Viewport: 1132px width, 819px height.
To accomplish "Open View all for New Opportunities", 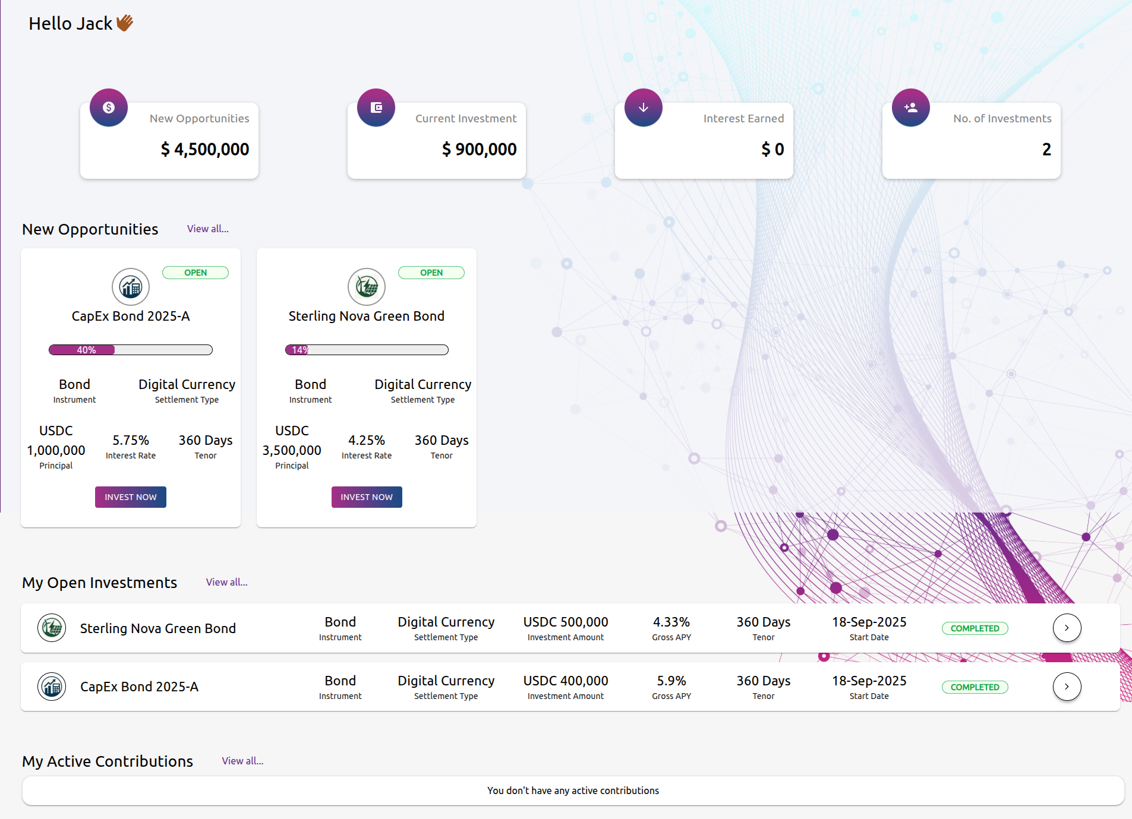I will click(207, 229).
